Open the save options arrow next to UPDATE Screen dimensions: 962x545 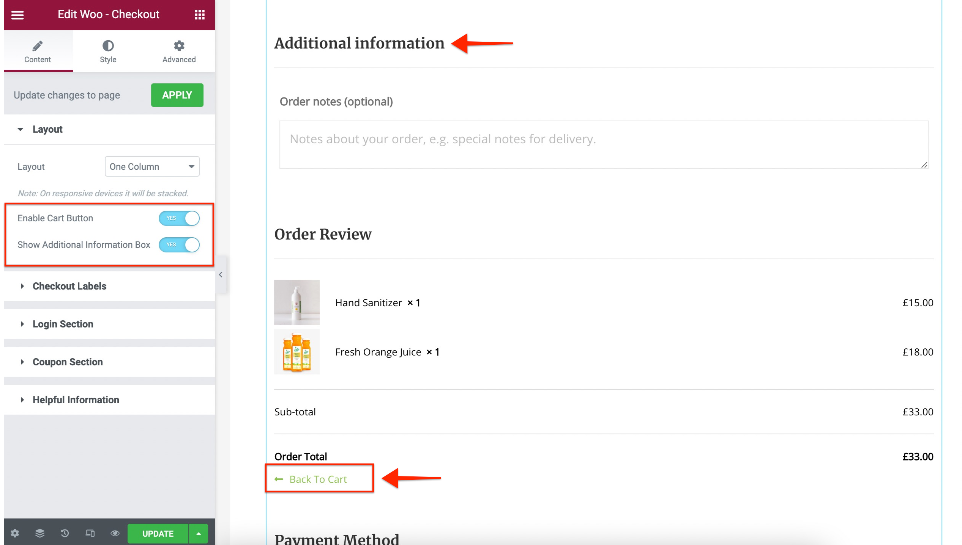click(199, 534)
